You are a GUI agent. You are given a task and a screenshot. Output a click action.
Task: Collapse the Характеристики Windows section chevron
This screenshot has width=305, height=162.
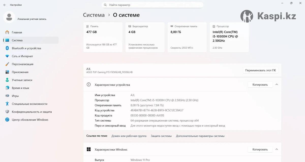(277, 150)
